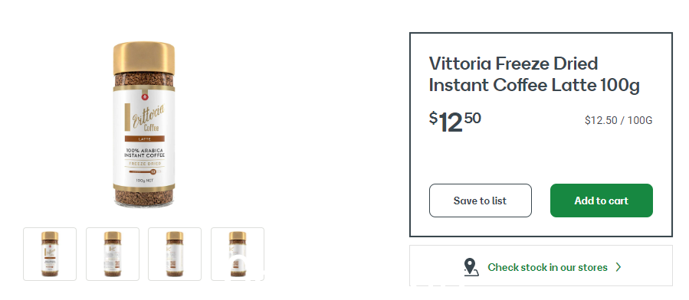
Task: Open the large main product image
Action: (x=144, y=124)
